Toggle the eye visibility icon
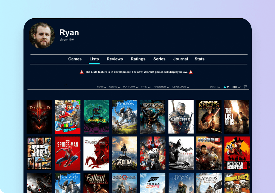 coord(234,87)
